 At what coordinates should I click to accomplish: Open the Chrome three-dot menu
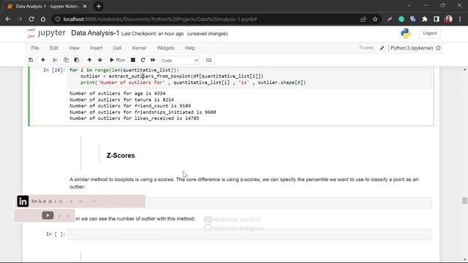460,19
